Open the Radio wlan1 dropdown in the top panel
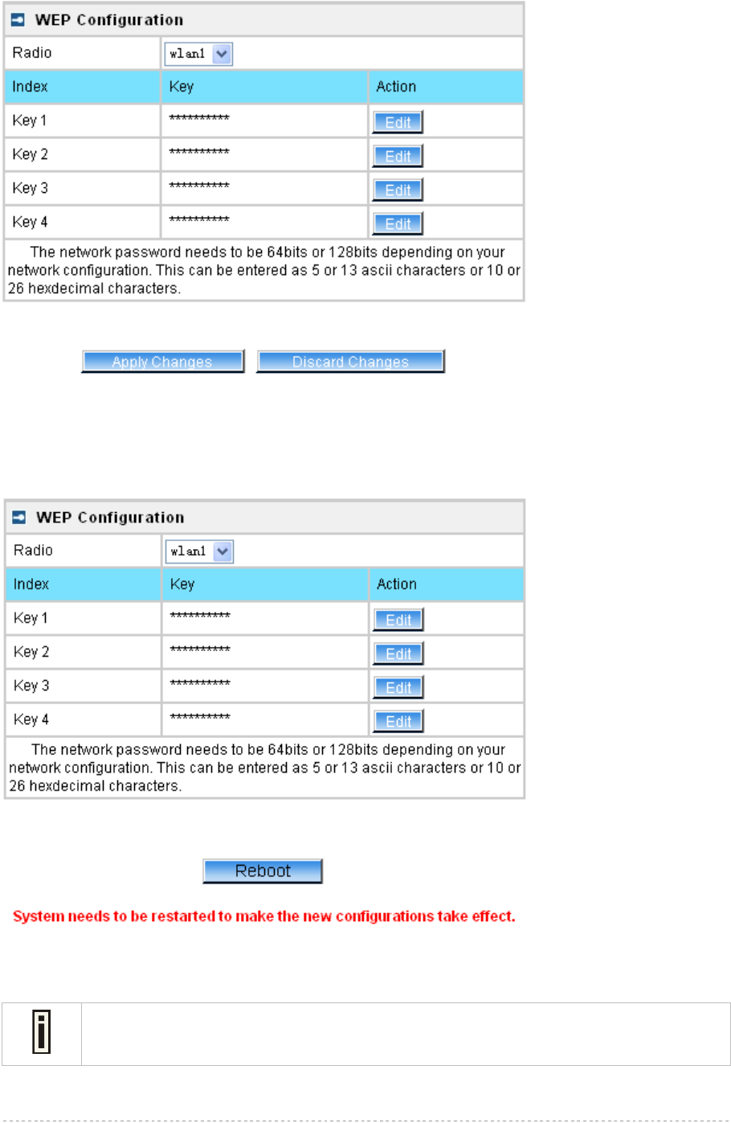731x1123 pixels. click(x=198, y=54)
